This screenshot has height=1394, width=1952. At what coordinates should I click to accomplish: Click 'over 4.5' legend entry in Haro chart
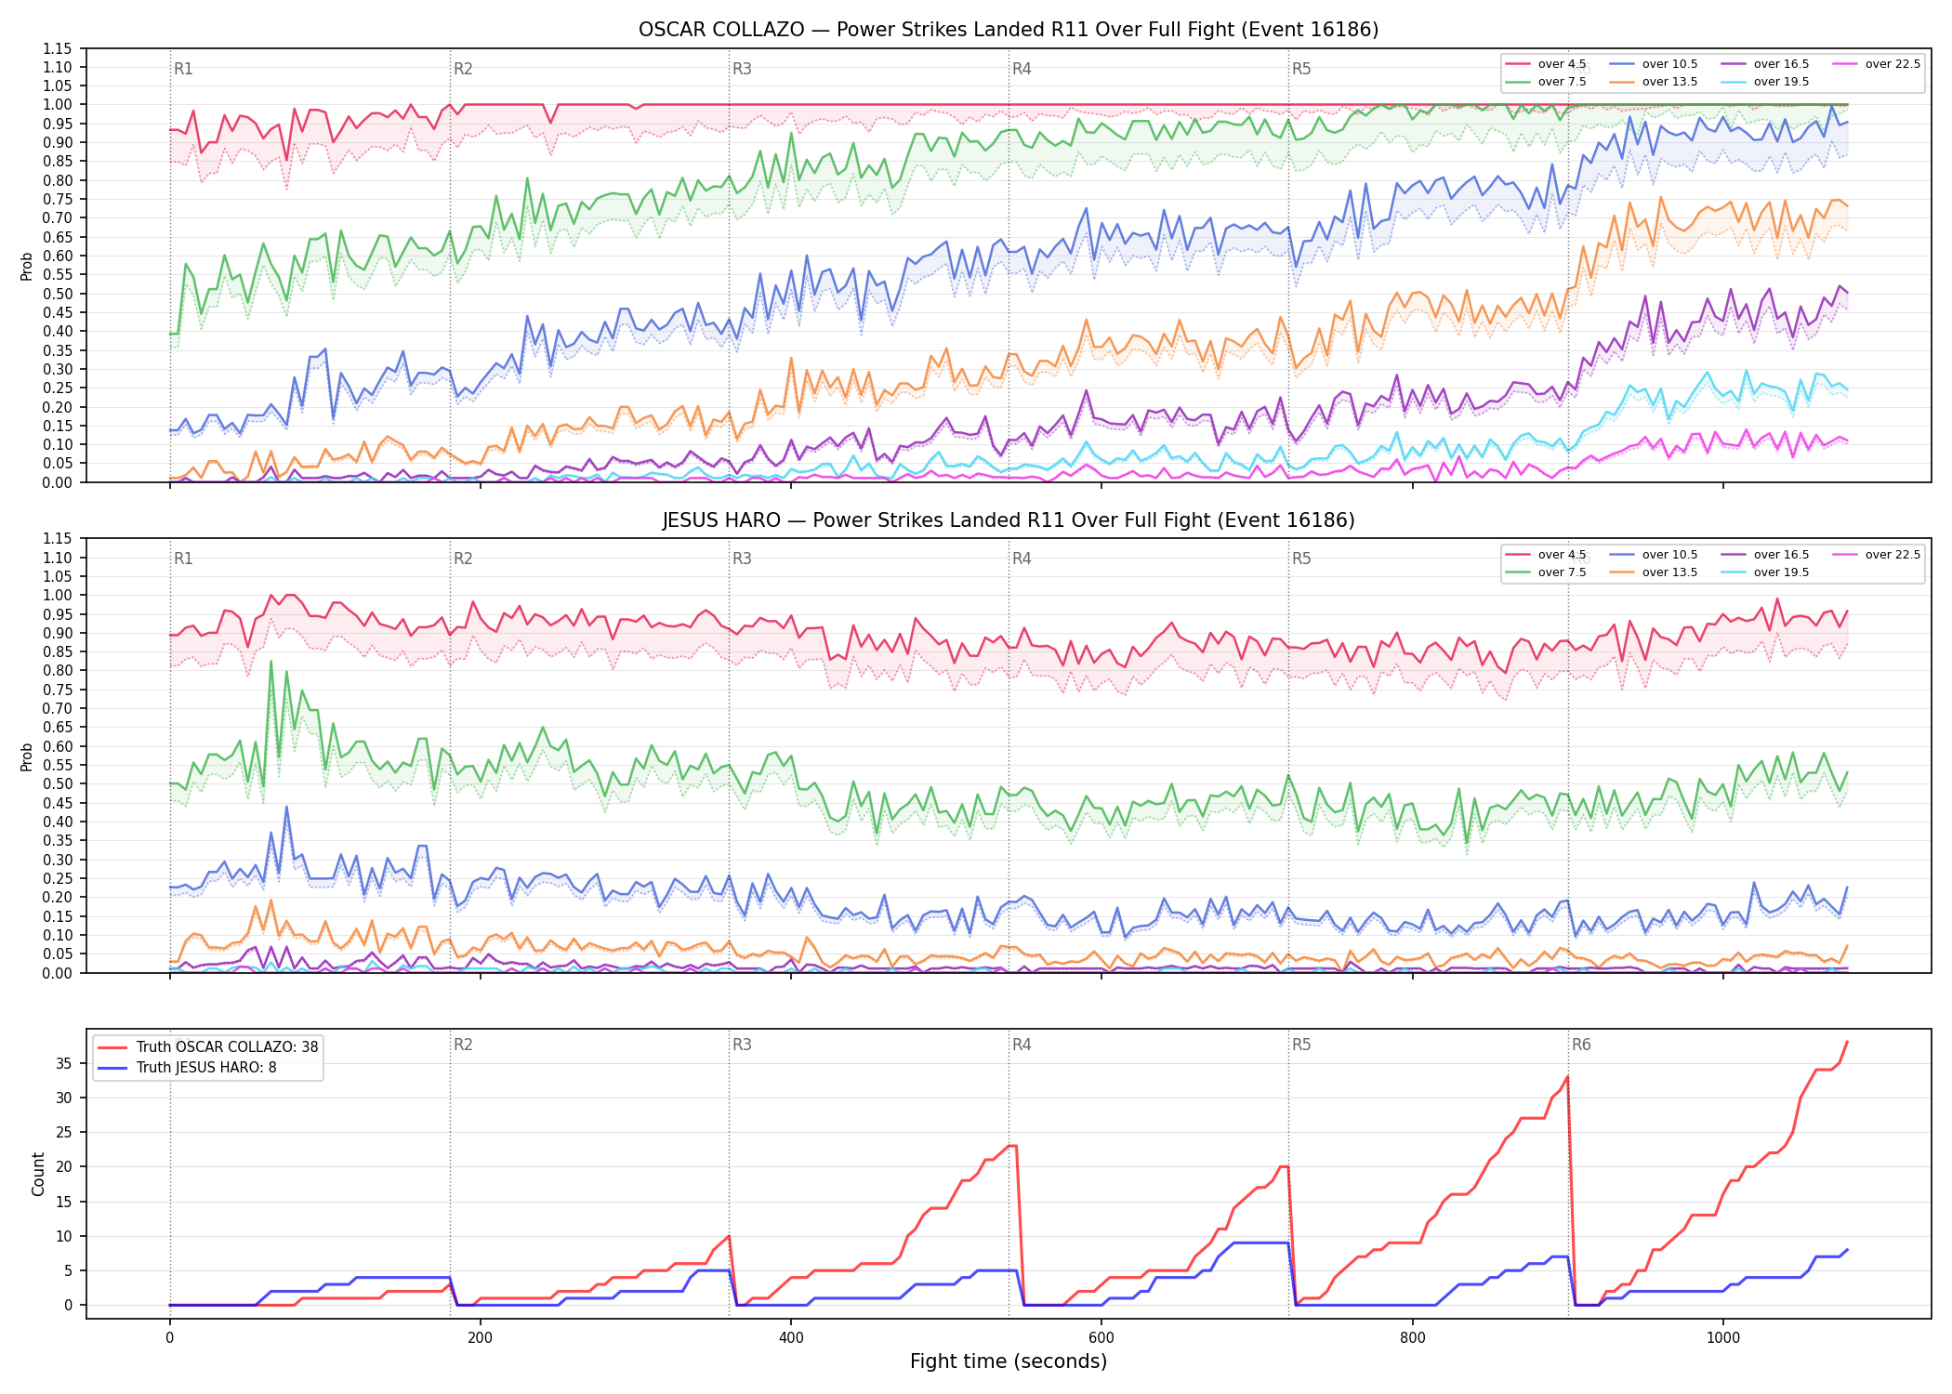tap(1546, 555)
